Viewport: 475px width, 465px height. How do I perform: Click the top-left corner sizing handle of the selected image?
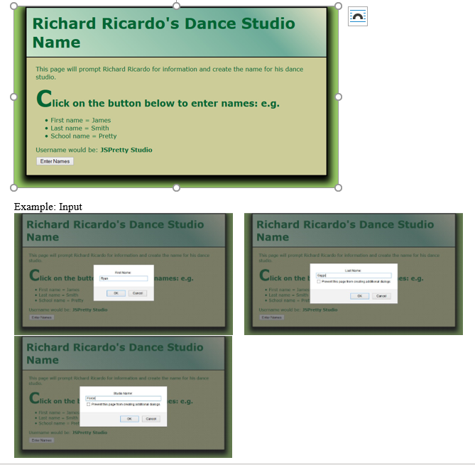pyautogui.click(x=13, y=6)
